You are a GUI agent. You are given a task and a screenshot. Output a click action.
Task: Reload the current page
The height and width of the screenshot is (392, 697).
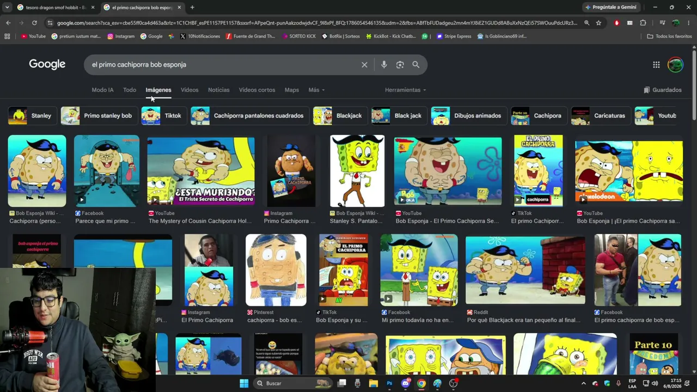(x=34, y=23)
